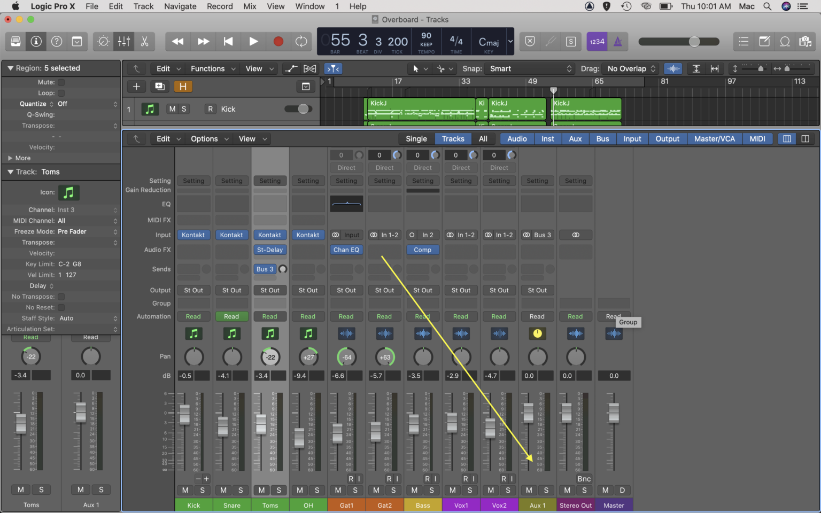
Task: Select the KickJ region in the tracks area
Action: 420,110
